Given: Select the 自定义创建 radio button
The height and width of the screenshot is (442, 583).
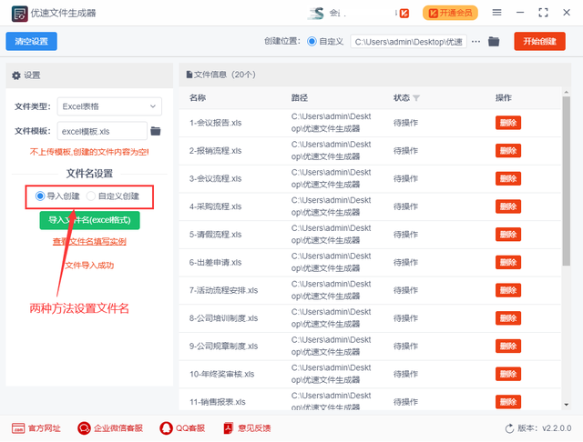Looking at the screenshot, I should 90,196.
